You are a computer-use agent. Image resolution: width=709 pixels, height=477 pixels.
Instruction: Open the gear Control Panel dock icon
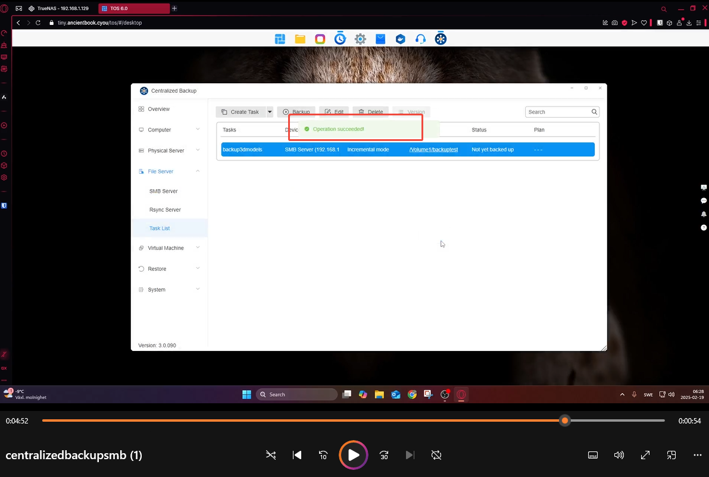(360, 39)
